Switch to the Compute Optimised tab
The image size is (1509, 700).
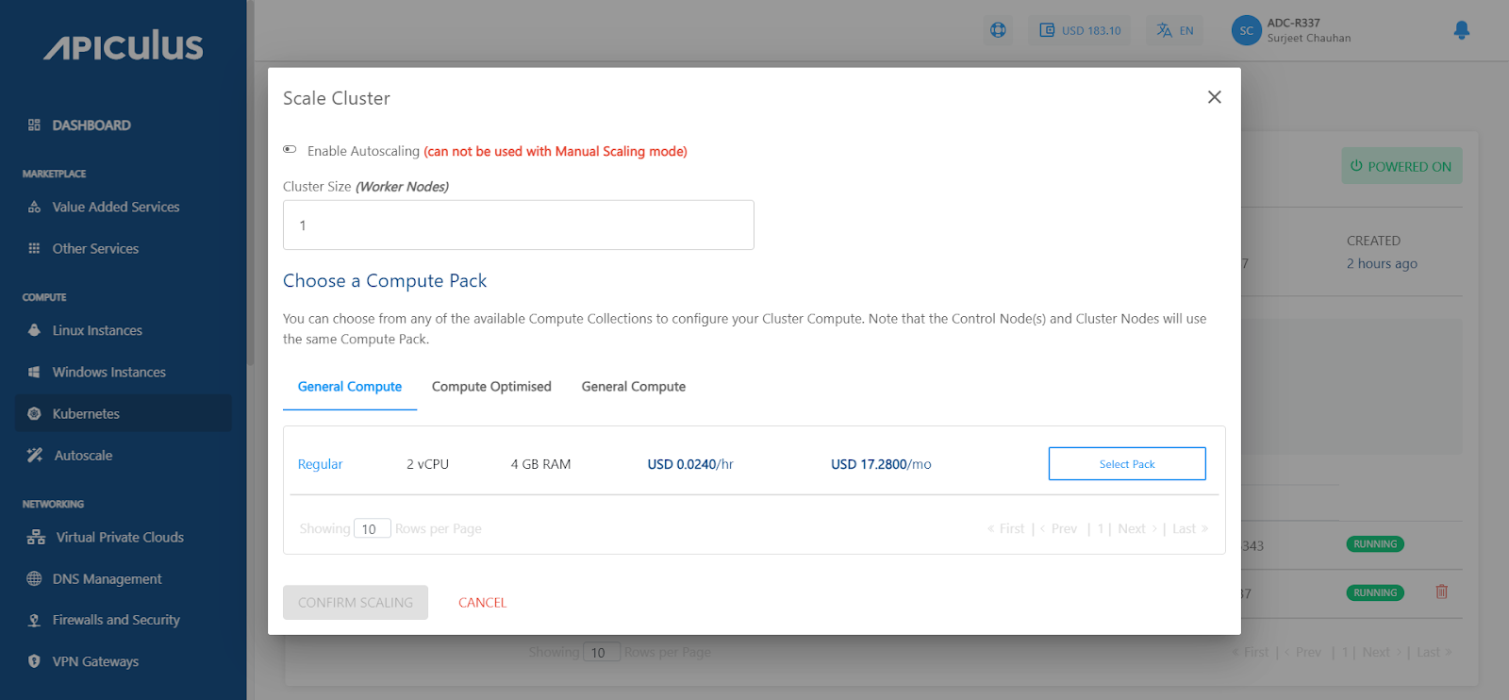click(491, 387)
